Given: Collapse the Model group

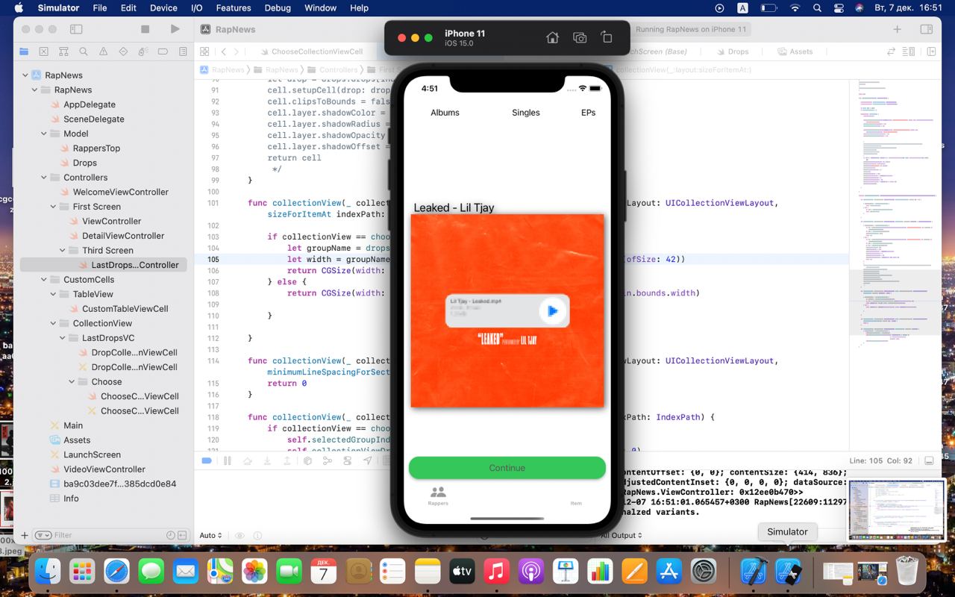Looking at the screenshot, I should pyautogui.click(x=44, y=134).
